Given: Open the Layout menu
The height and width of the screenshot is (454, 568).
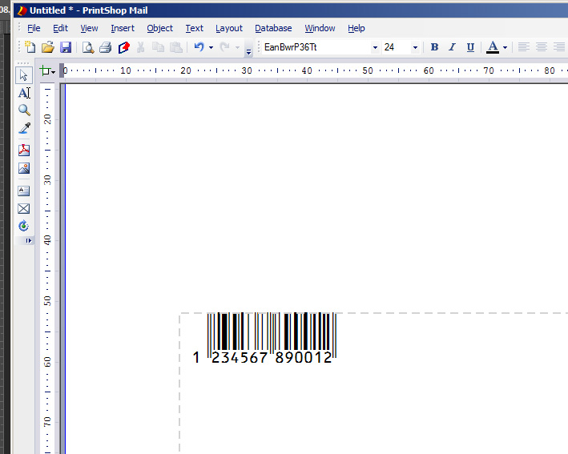Looking at the screenshot, I should pos(229,28).
